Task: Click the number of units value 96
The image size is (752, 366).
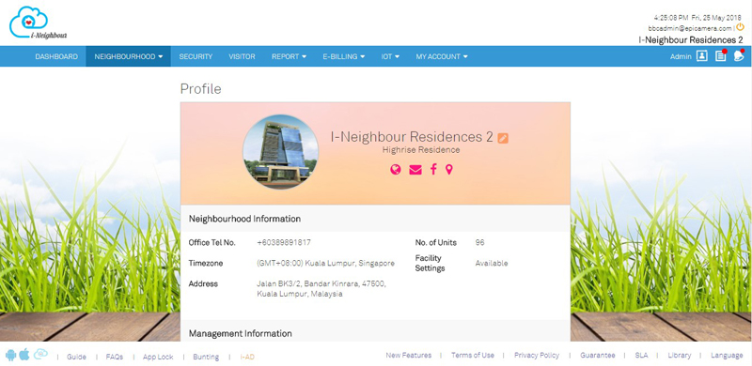Action: (479, 242)
